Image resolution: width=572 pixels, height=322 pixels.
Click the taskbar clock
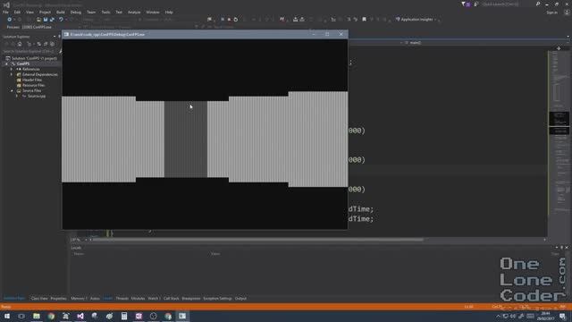point(546,316)
